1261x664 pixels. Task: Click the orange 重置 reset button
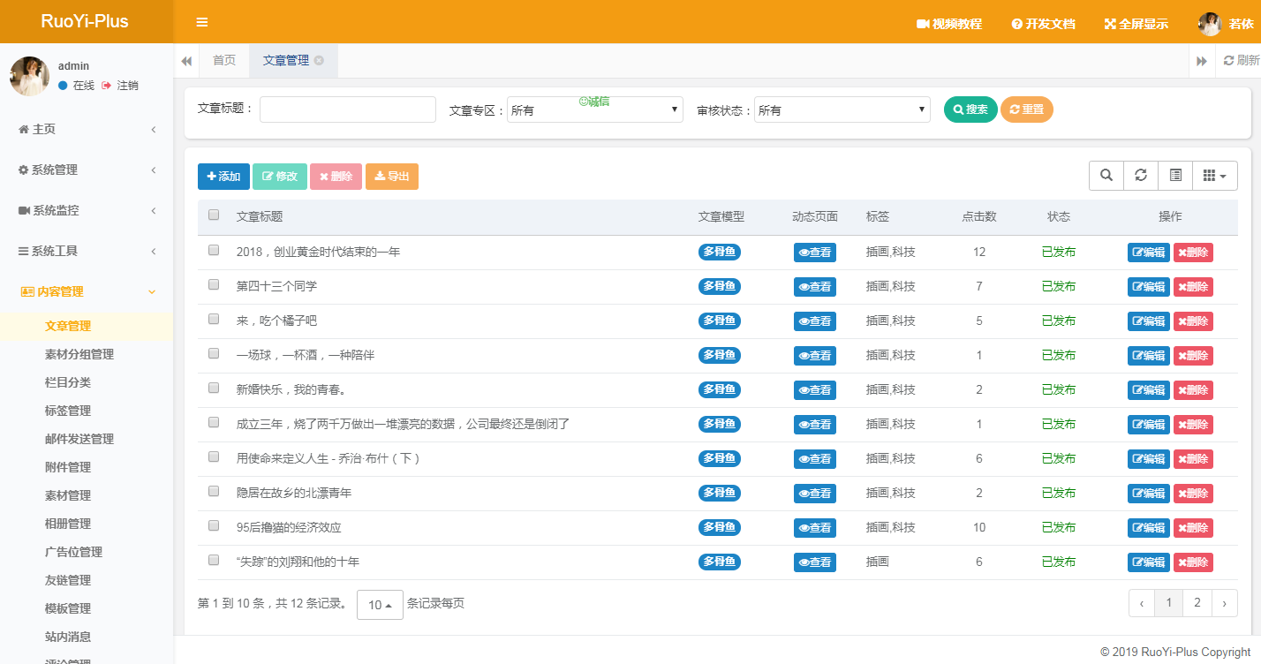click(1027, 109)
